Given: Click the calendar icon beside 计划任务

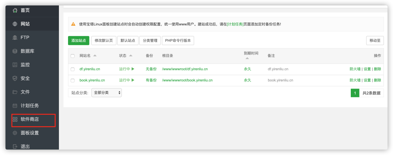Looking at the screenshot, I should (15, 106).
